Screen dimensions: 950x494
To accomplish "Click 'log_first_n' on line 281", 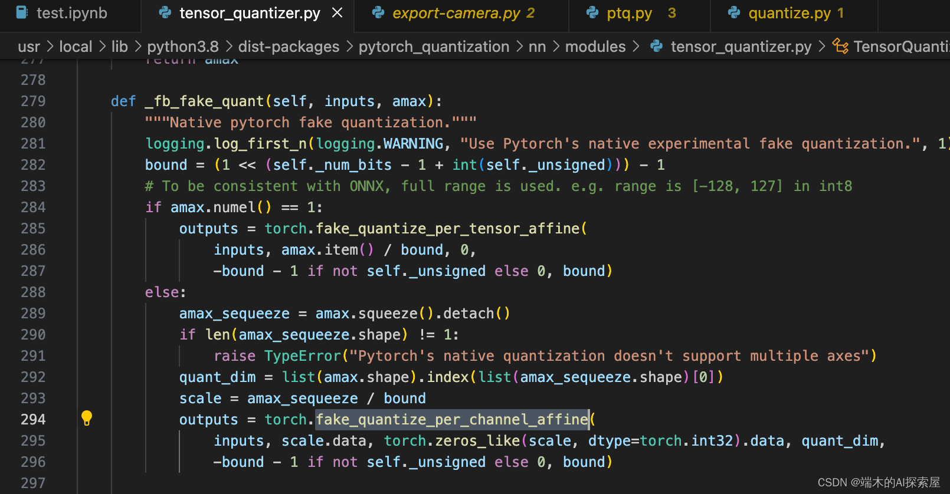I will (x=260, y=144).
